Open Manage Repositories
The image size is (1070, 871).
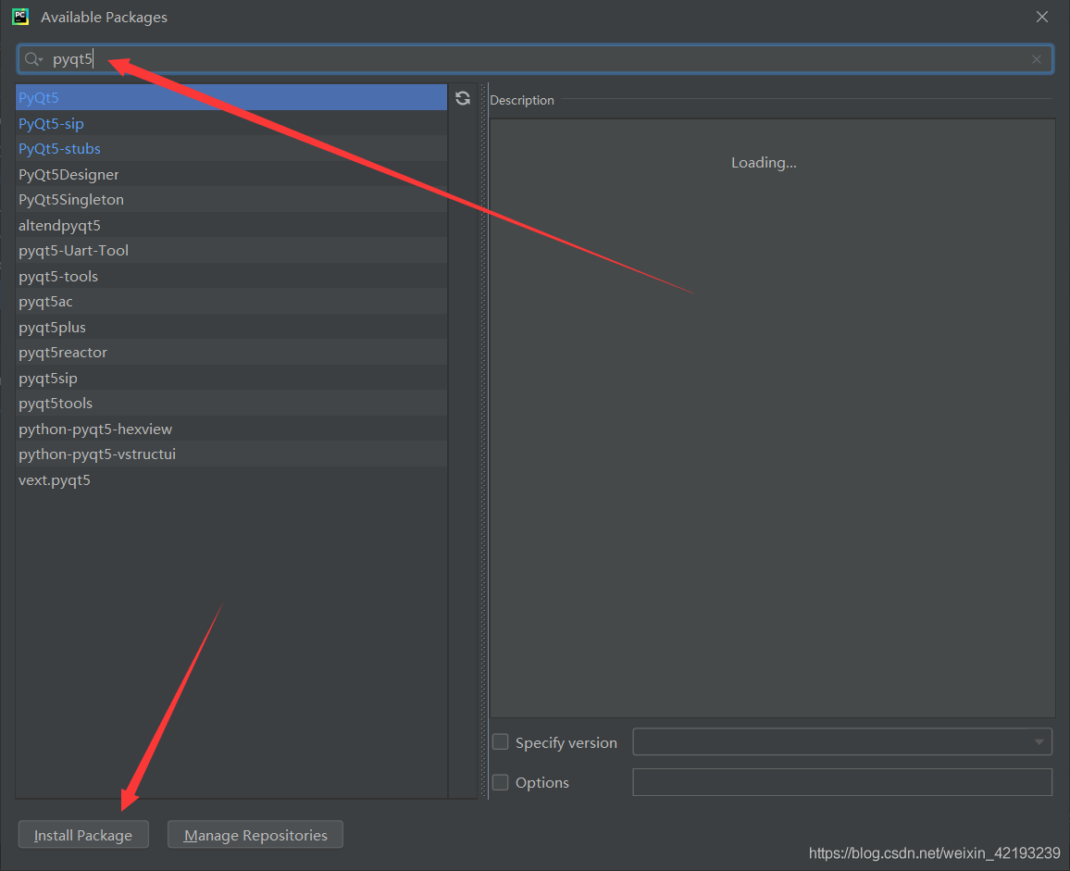coord(255,835)
